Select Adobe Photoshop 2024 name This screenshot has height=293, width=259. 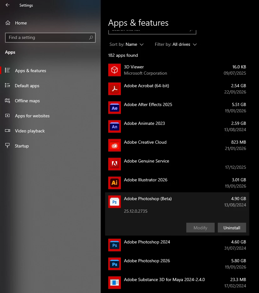(x=147, y=242)
